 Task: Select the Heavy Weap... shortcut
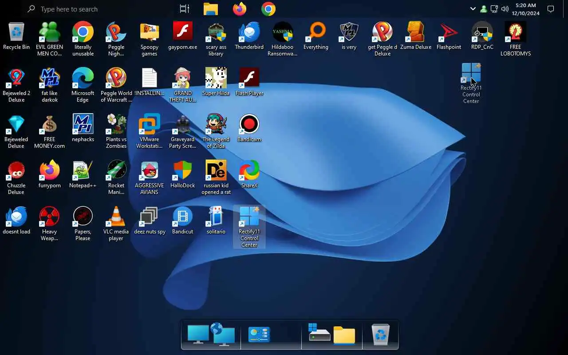click(50, 224)
